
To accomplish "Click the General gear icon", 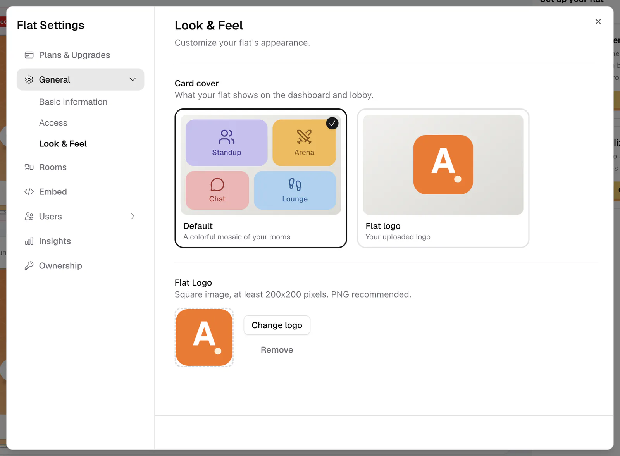I will click(29, 79).
